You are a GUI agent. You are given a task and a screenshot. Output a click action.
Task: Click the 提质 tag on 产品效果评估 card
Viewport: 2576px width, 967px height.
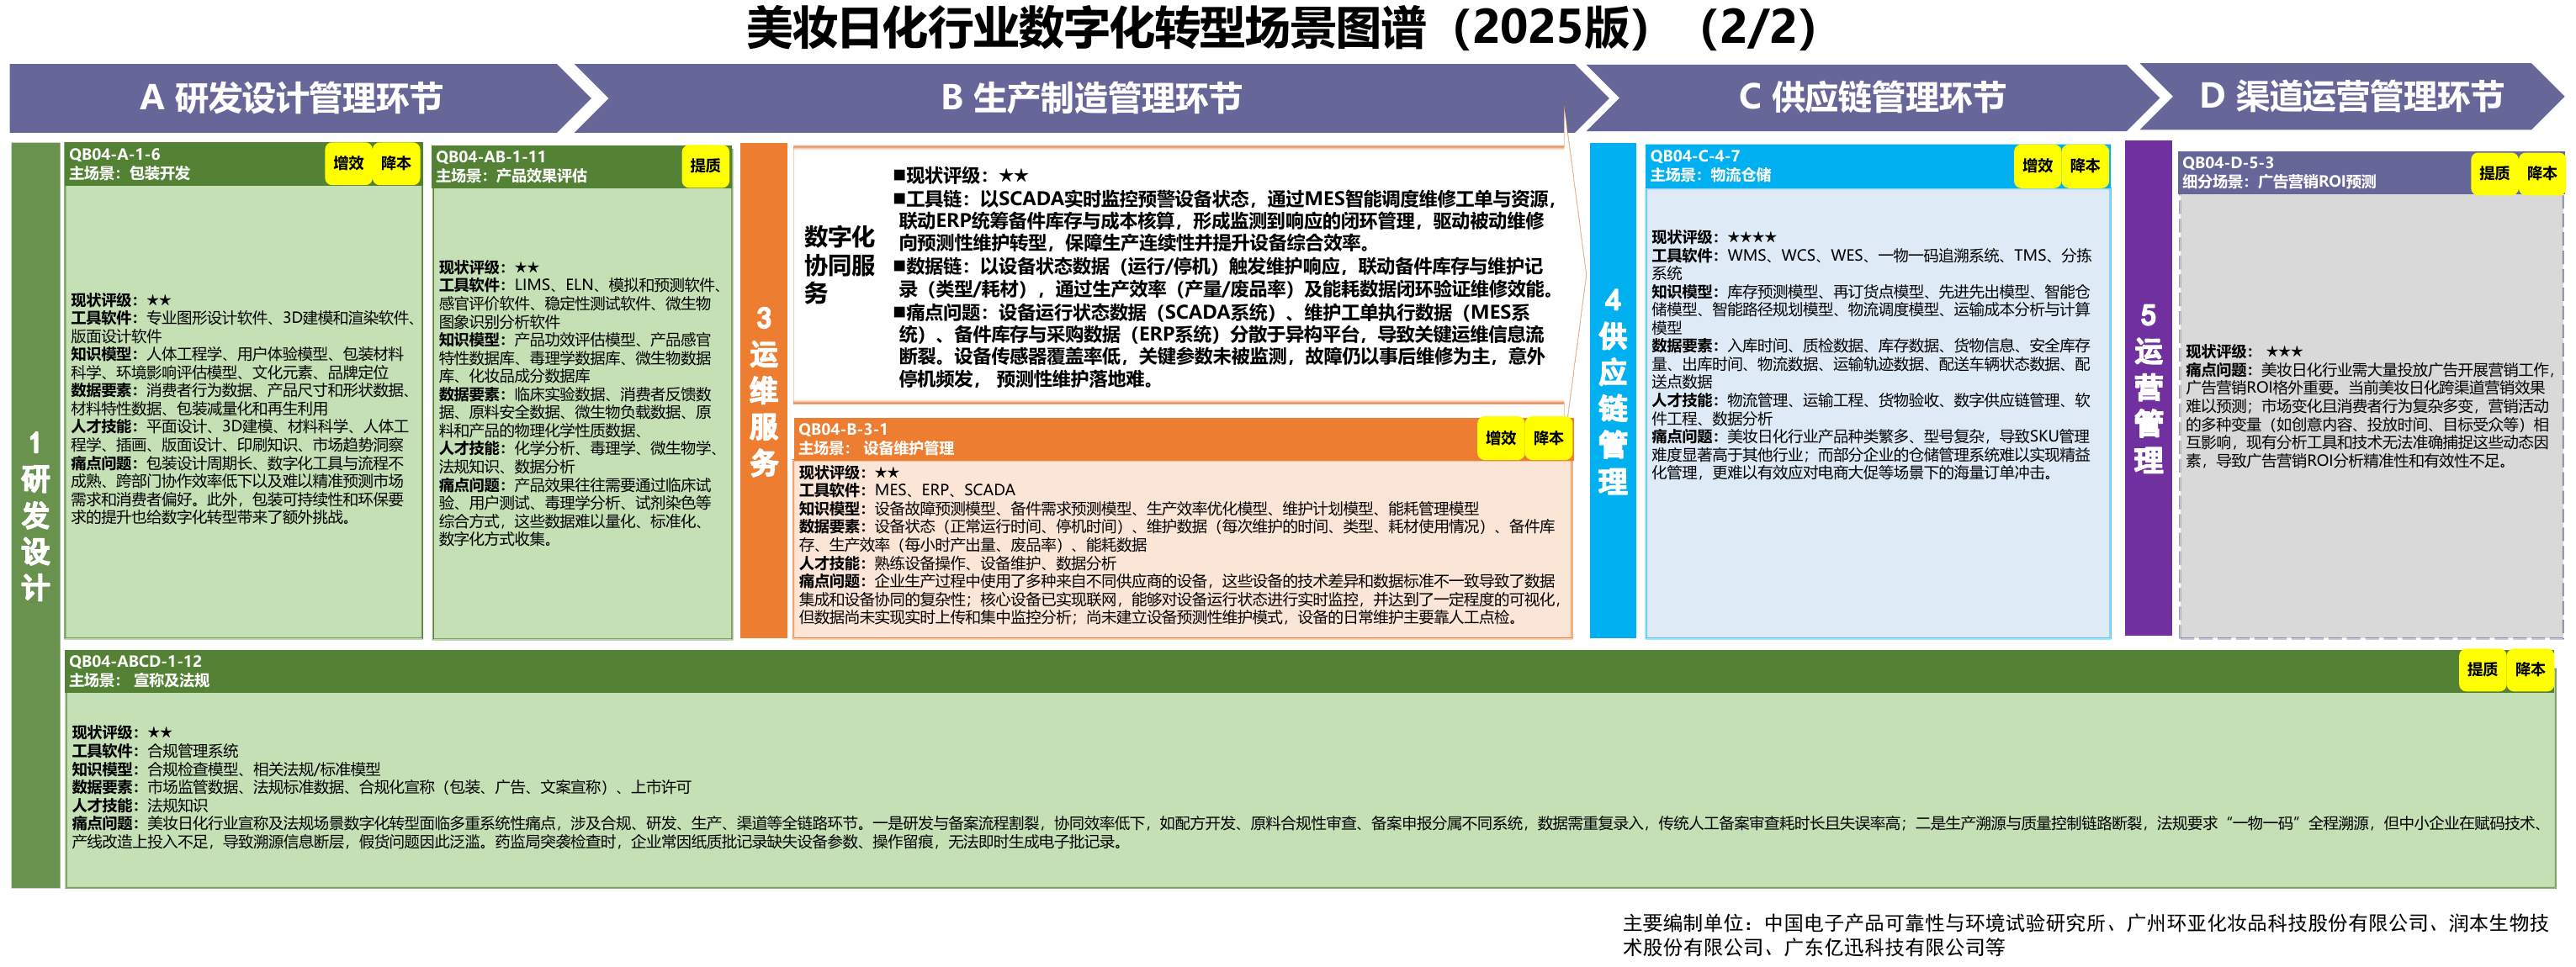(705, 166)
